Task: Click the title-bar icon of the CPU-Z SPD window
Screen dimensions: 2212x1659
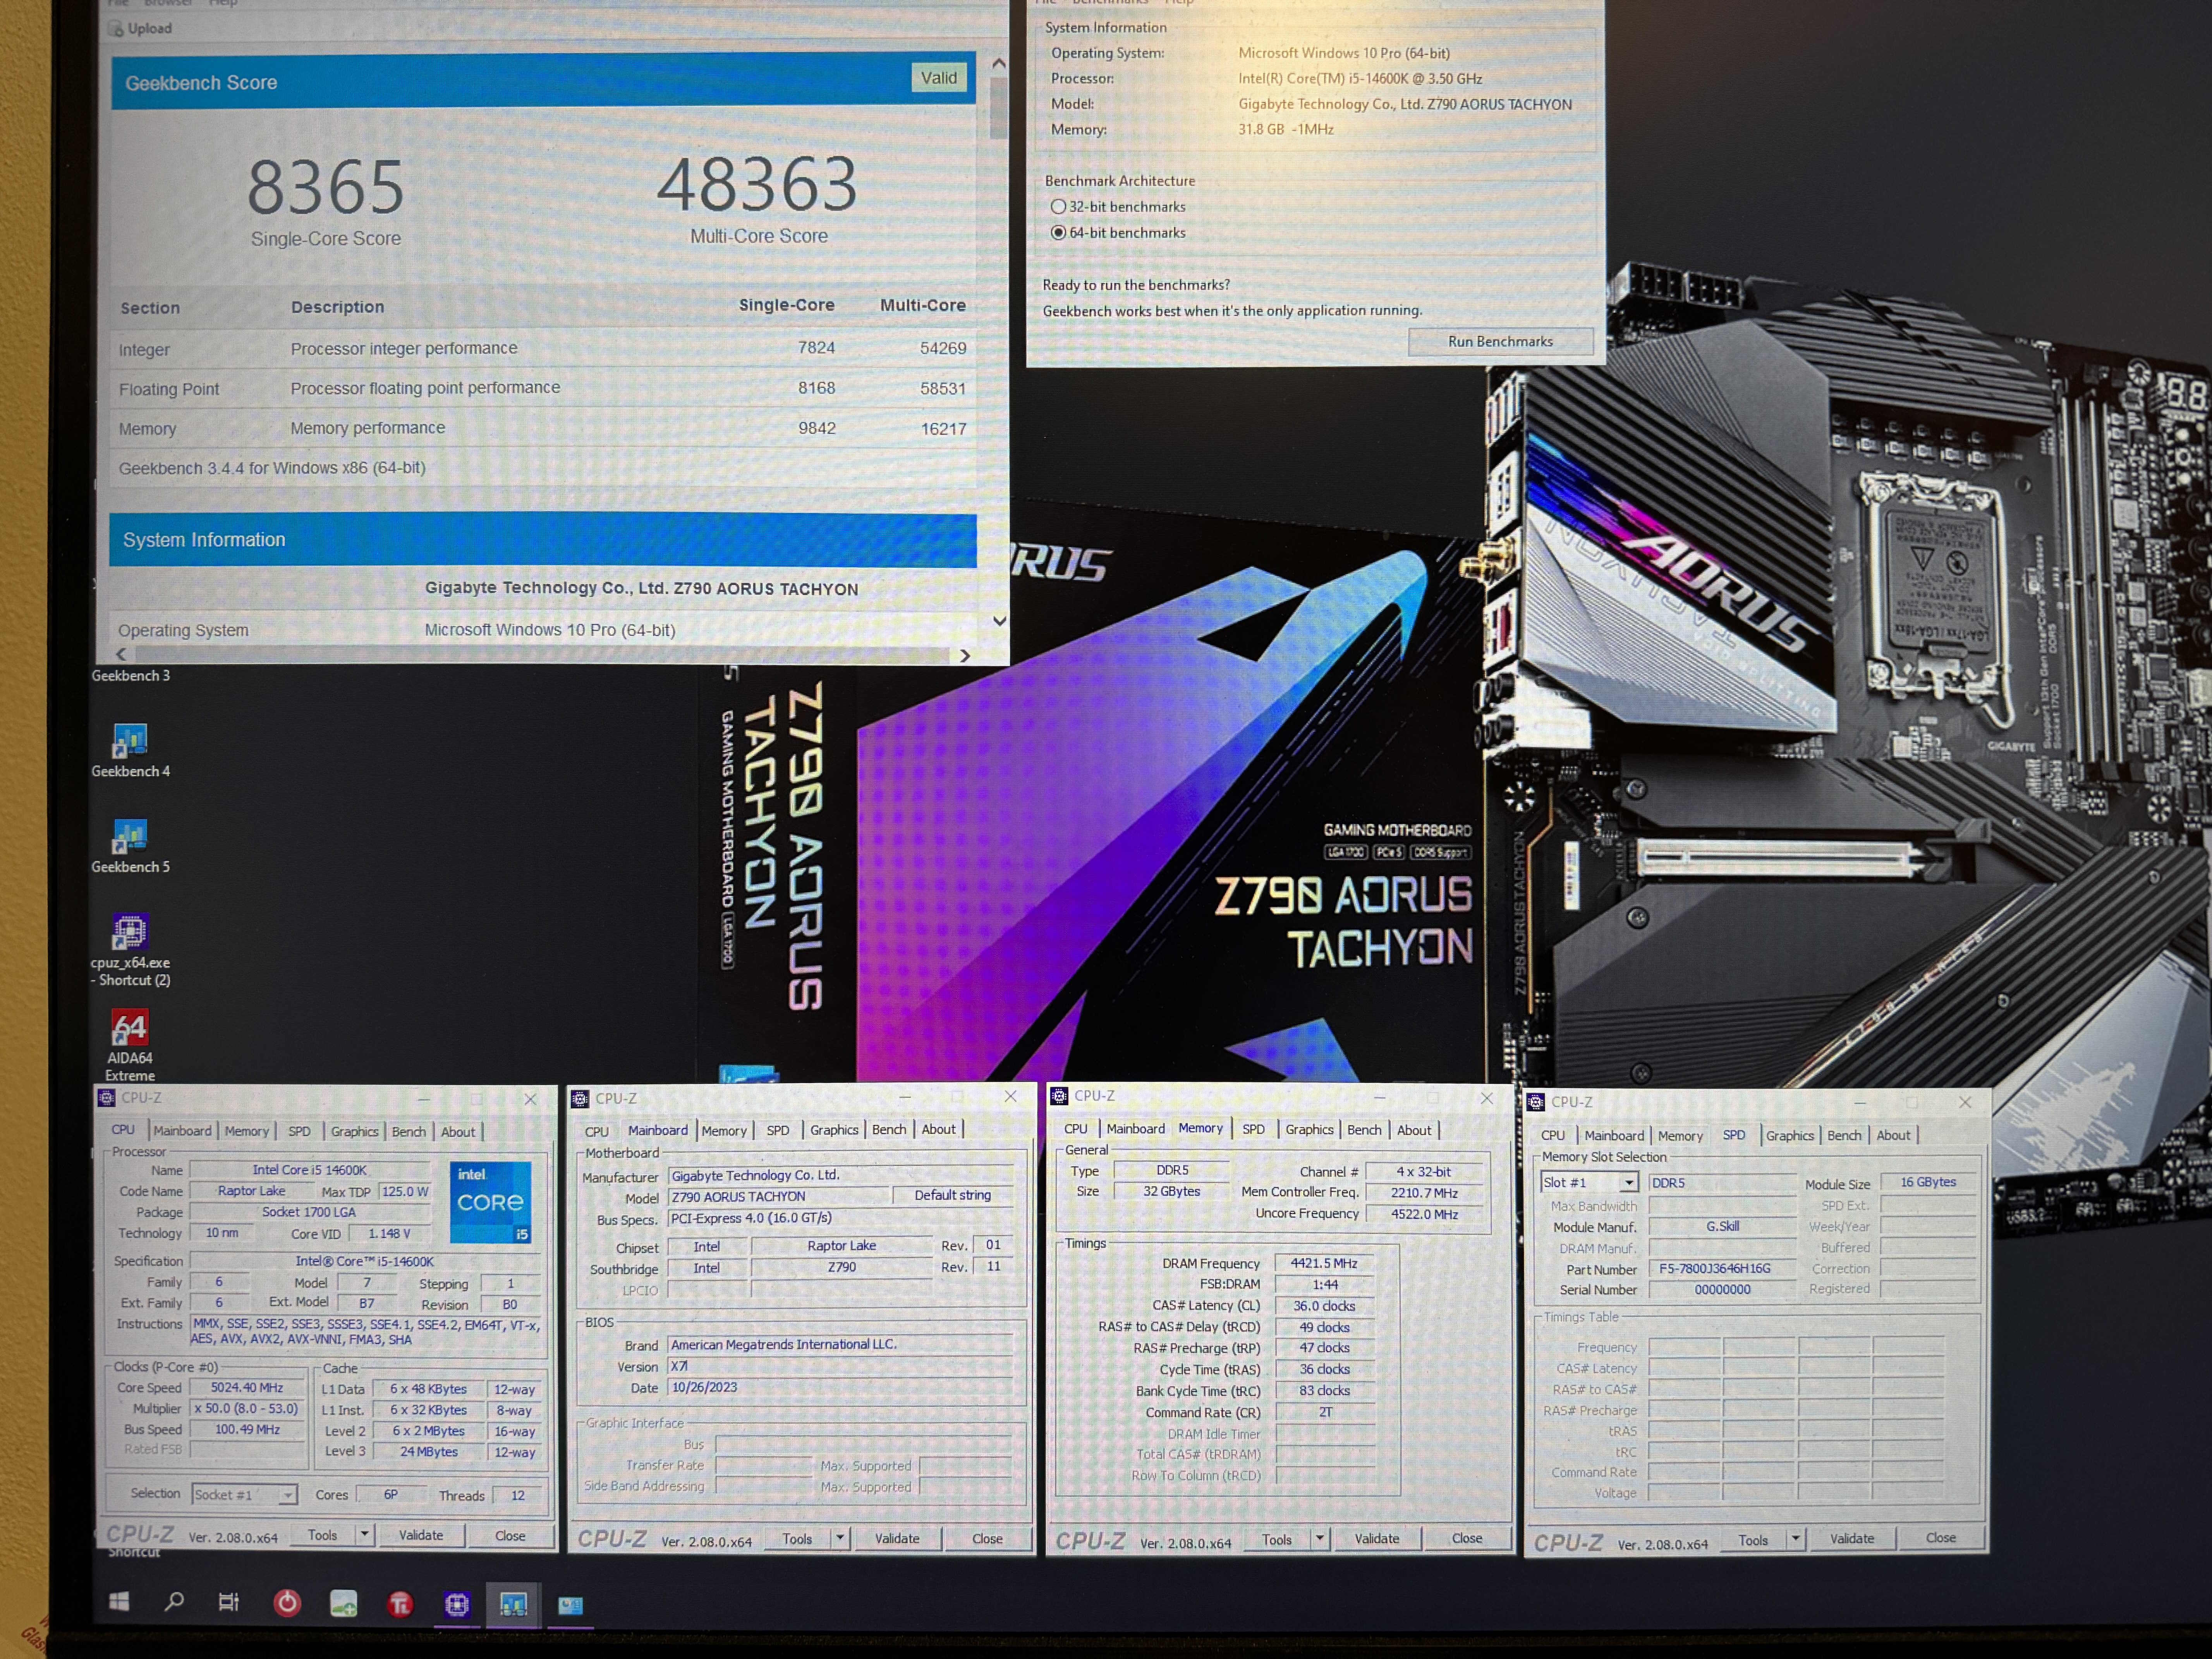Action: point(1536,1102)
